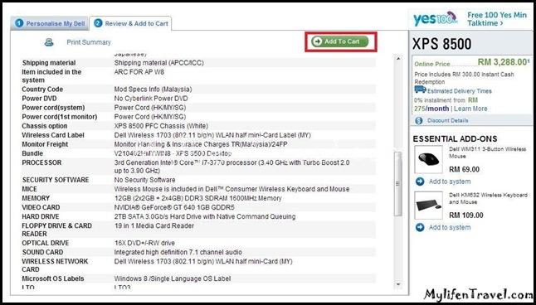536x305 pixels.
Task: Click the spec list scrollbar thumb
Action: (398, 184)
